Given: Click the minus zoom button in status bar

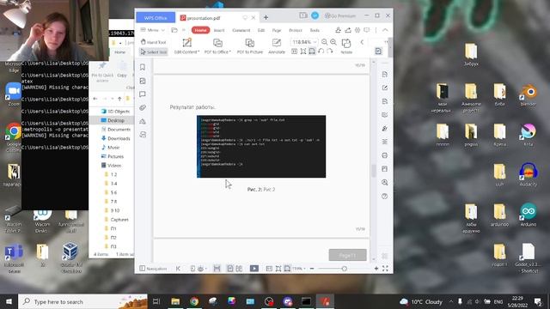Looking at the screenshot, I should point(312,269).
